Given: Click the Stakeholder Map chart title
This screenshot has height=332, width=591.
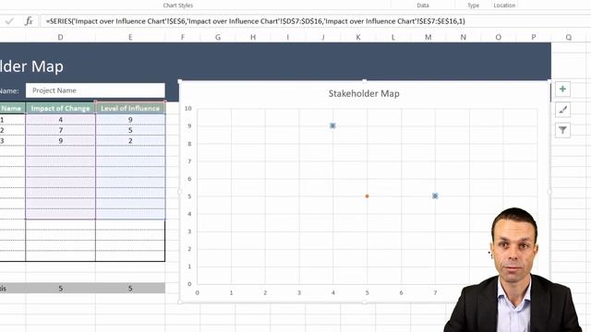Looking at the screenshot, I should (364, 93).
